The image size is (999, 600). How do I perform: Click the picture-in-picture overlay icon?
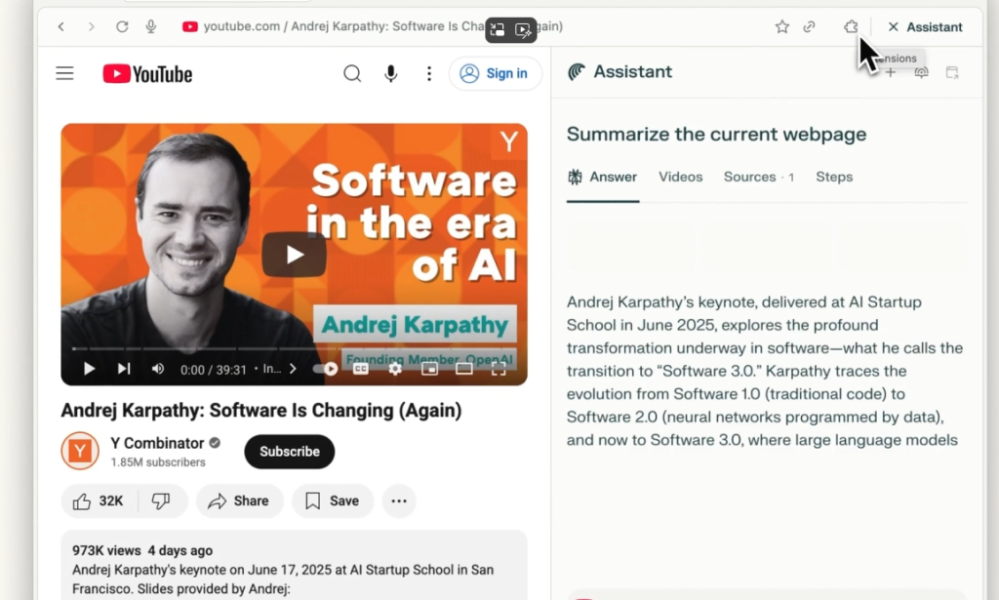pyautogui.click(x=498, y=30)
